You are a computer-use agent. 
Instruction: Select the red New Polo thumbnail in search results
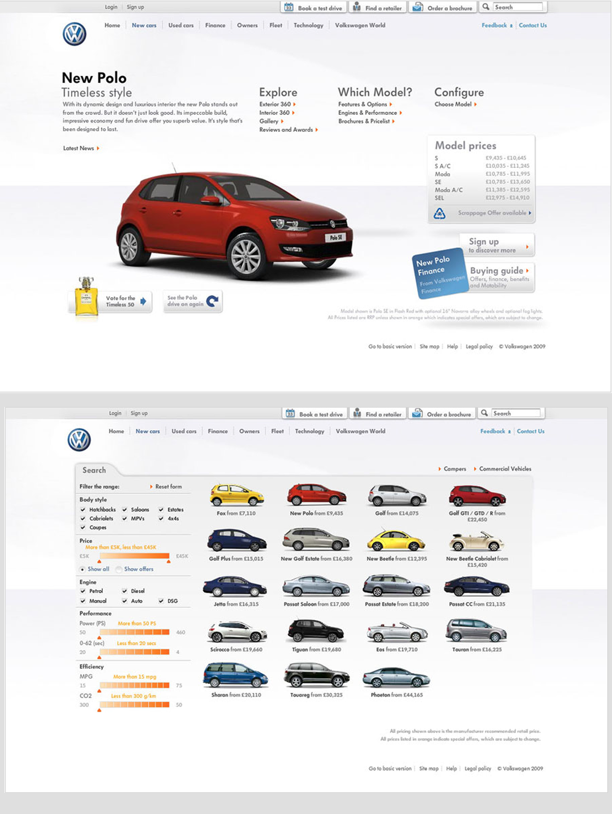tap(317, 495)
